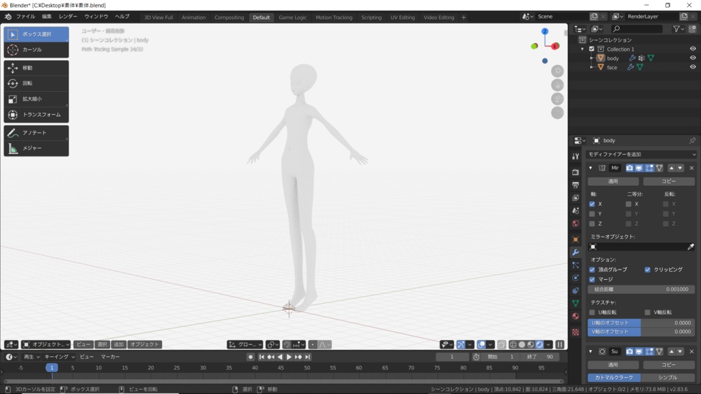This screenshot has width=701, height=394.
Task: Select the Cursor tool in toolbar
Action: [36, 49]
